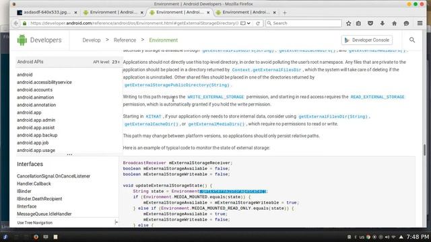Image resolution: width=431 pixels, height=242 pixels.
Task: Open android.app.job package
Action: click(x=33, y=143)
